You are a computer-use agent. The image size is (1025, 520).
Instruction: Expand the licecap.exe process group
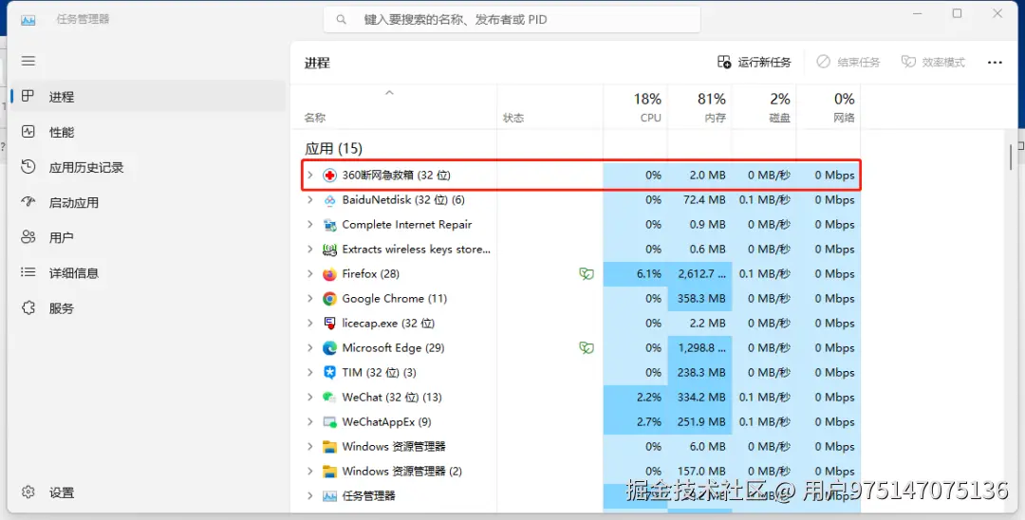310,324
